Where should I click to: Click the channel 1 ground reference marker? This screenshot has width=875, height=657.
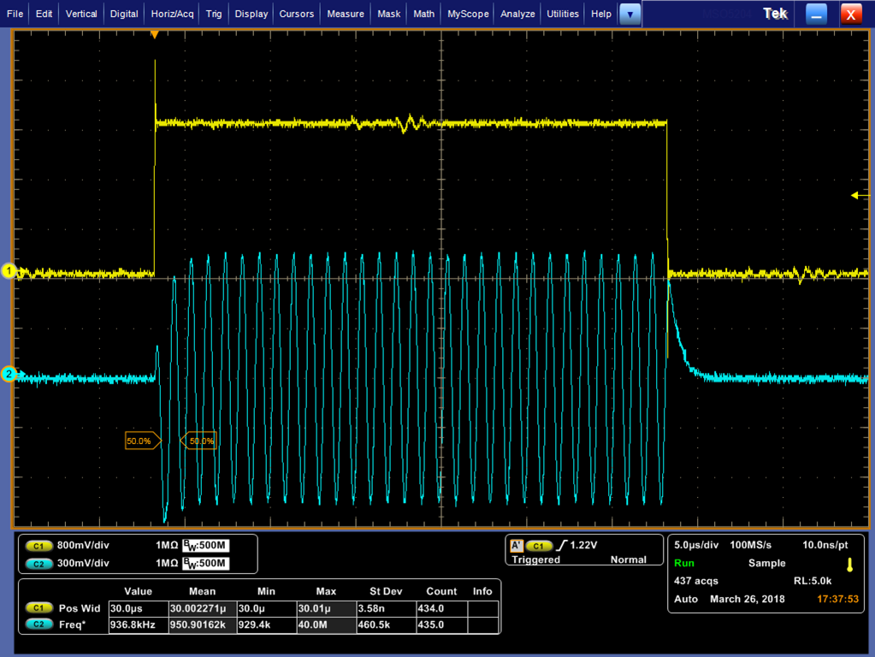click(9, 271)
